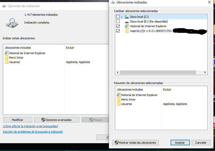This screenshot has height=151, width=215.
Task: Click Usuarios in Opciones de indización list
Action: coord(14,62)
